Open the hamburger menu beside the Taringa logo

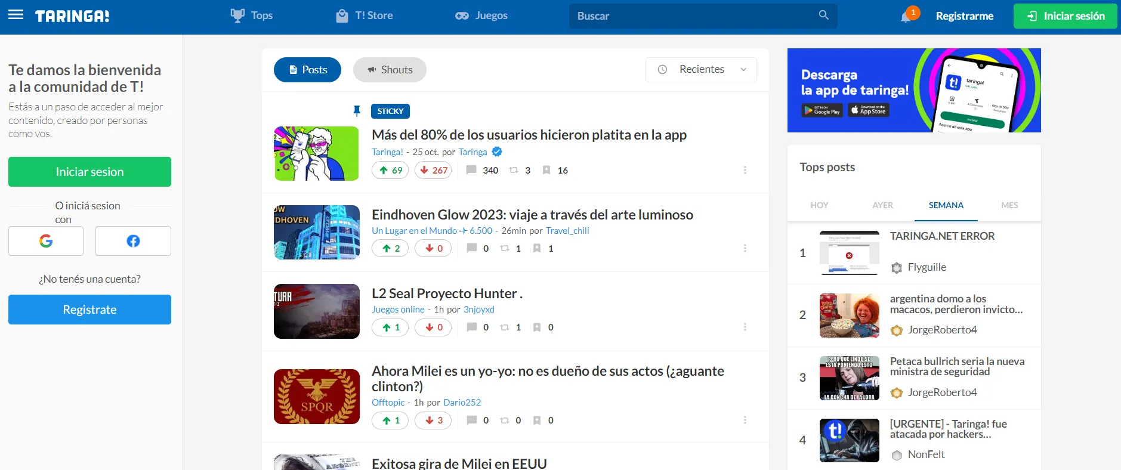pos(16,15)
